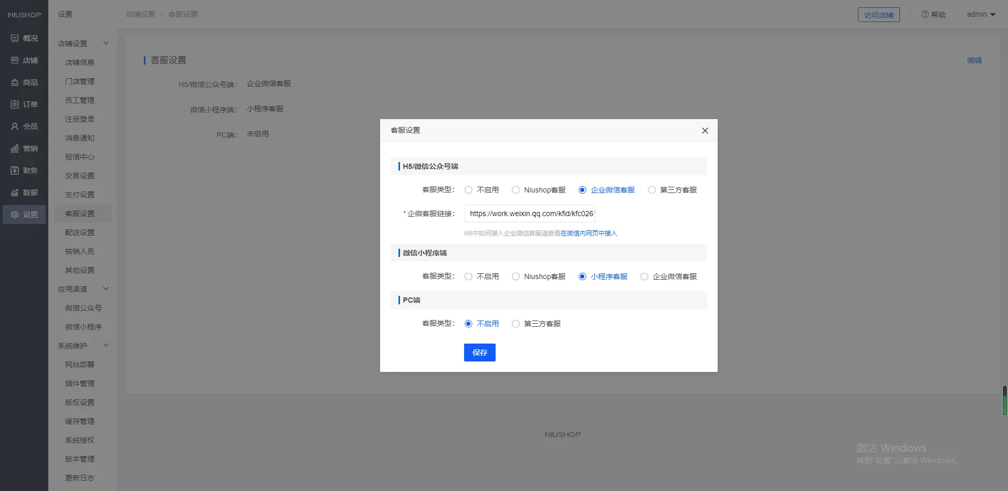Click the green page scrollbar thumb
1008x491 pixels.
click(x=1004, y=401)
